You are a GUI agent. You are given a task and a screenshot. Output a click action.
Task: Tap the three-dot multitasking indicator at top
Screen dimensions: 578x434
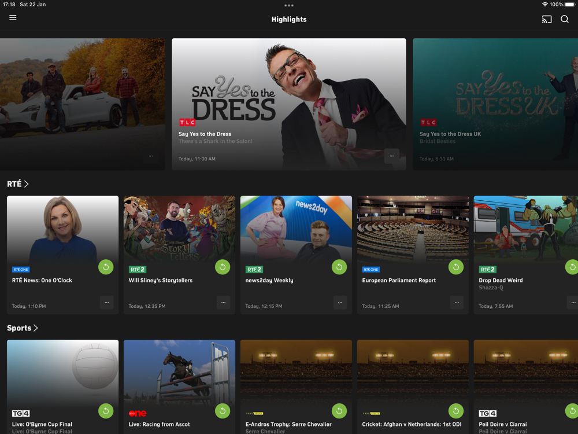click(x=289, y=6)
